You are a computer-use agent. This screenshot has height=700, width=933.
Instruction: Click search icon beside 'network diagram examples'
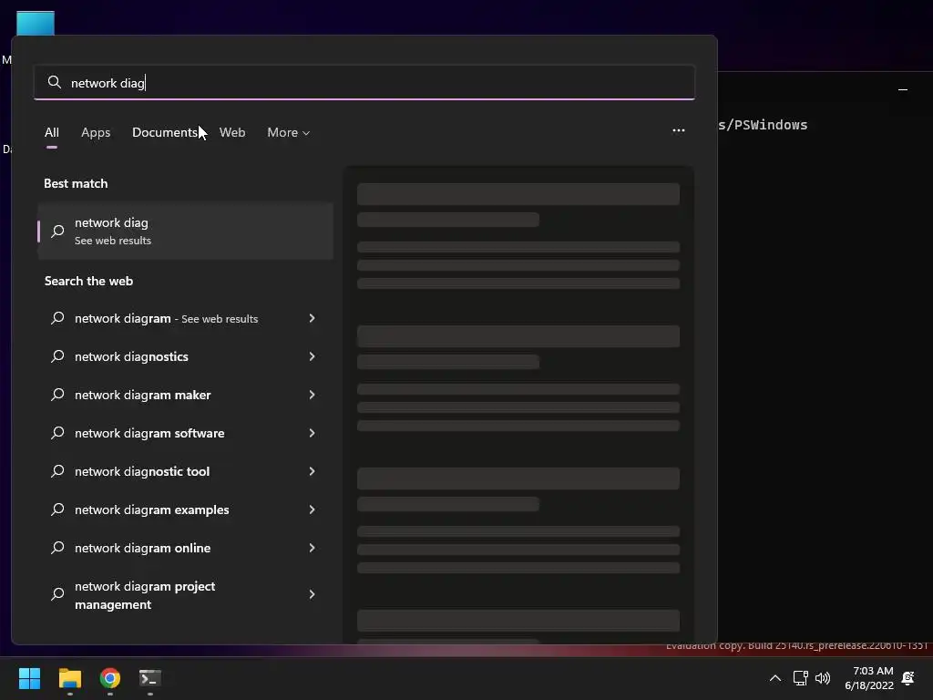(x=57, y=510)
